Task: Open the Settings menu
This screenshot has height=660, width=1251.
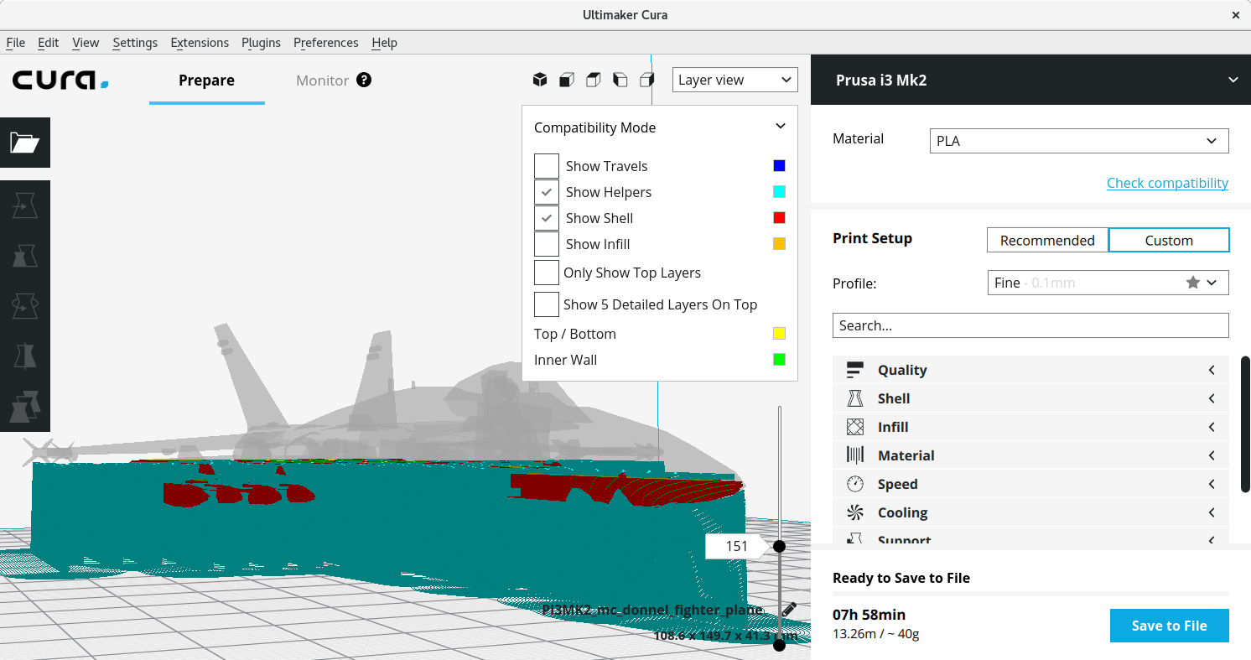Action: pyautogui.click(x=135, y=43)
